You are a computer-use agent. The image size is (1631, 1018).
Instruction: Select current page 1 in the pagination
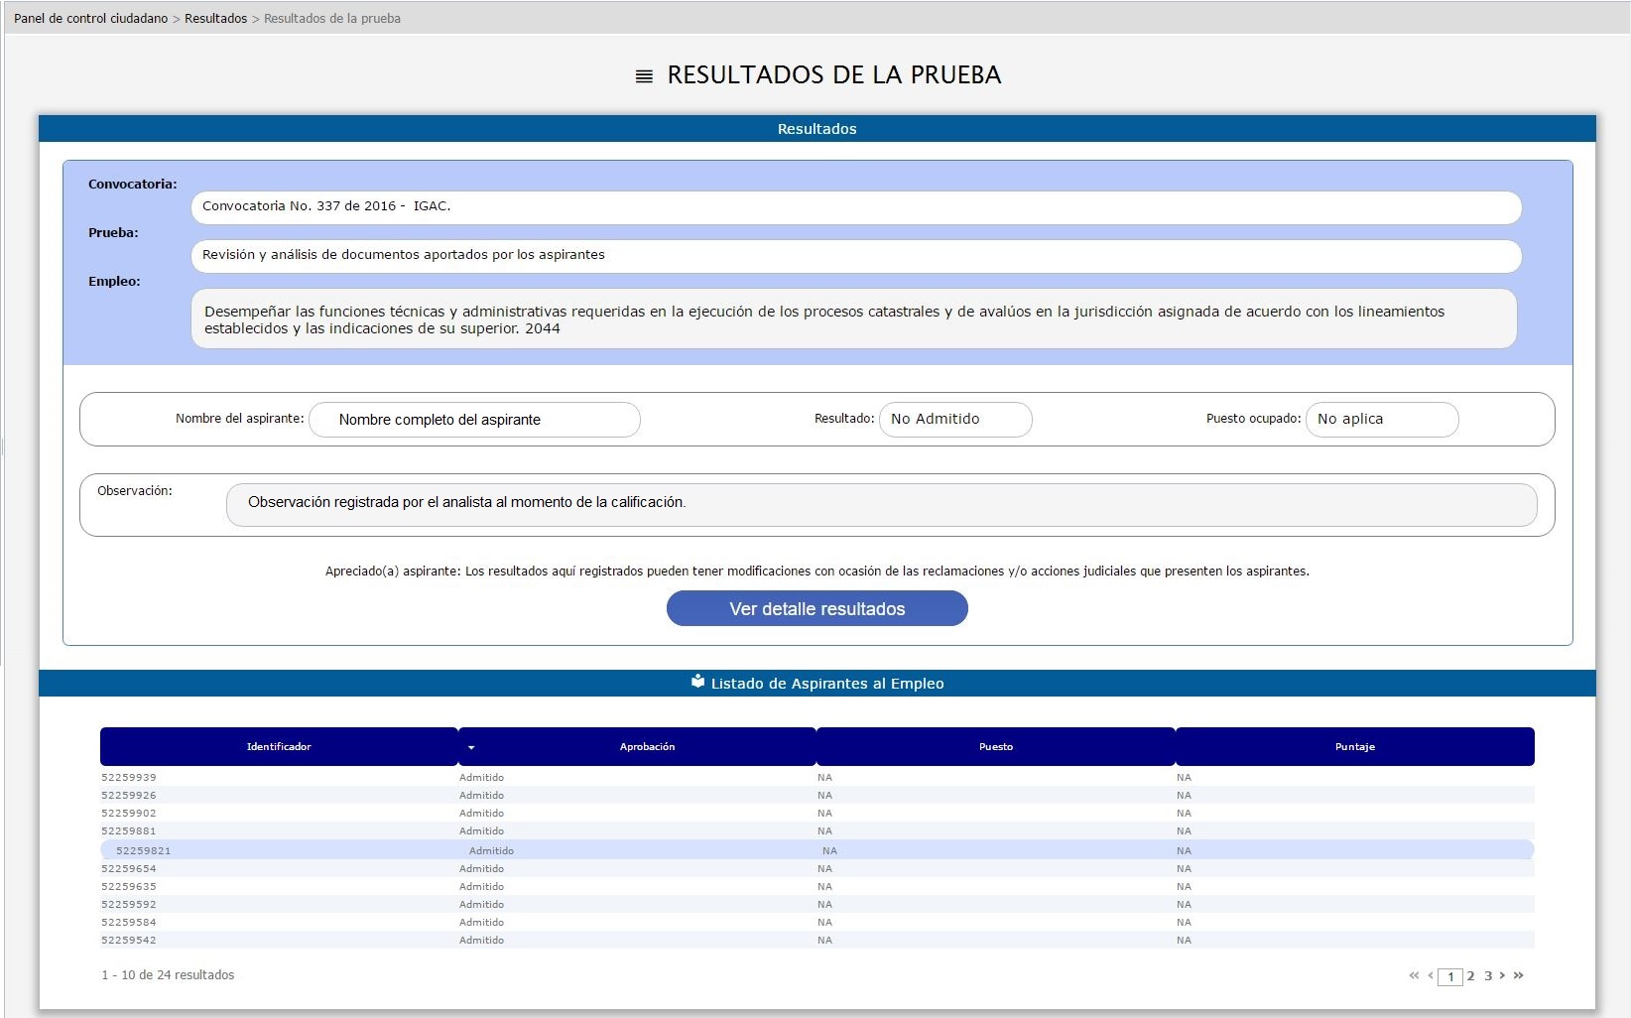1450,977
